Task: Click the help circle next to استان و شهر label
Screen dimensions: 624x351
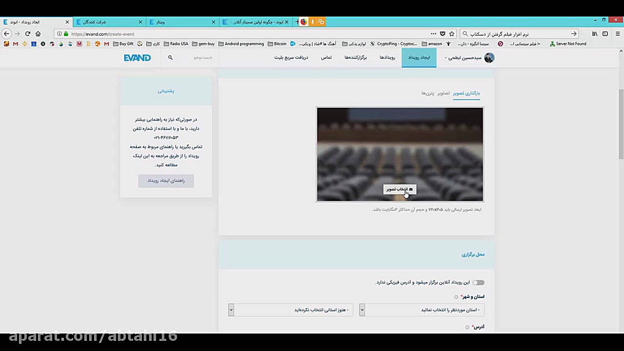Action: tap(456, 297)
